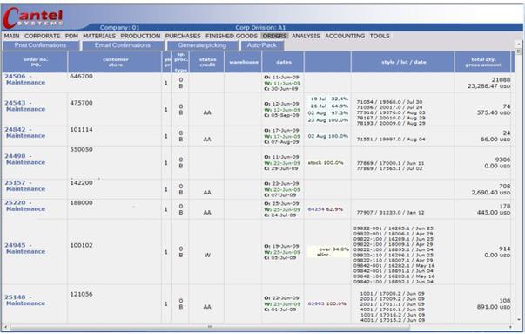Open order 25157 link
Screen dimensions: 525x334
tap(15, 183)
